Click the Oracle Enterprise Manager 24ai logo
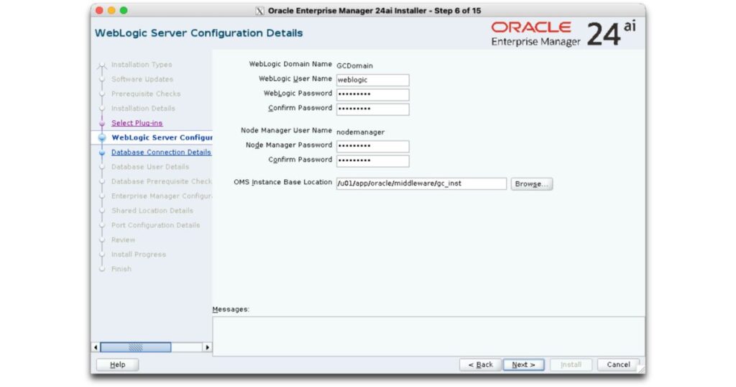Screen dimensions: 736x387 point(563,34)
